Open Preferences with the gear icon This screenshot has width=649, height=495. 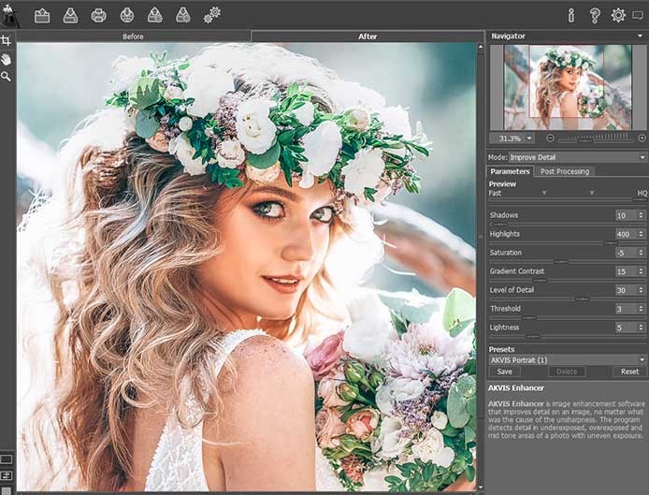click(x=618, y=15)
